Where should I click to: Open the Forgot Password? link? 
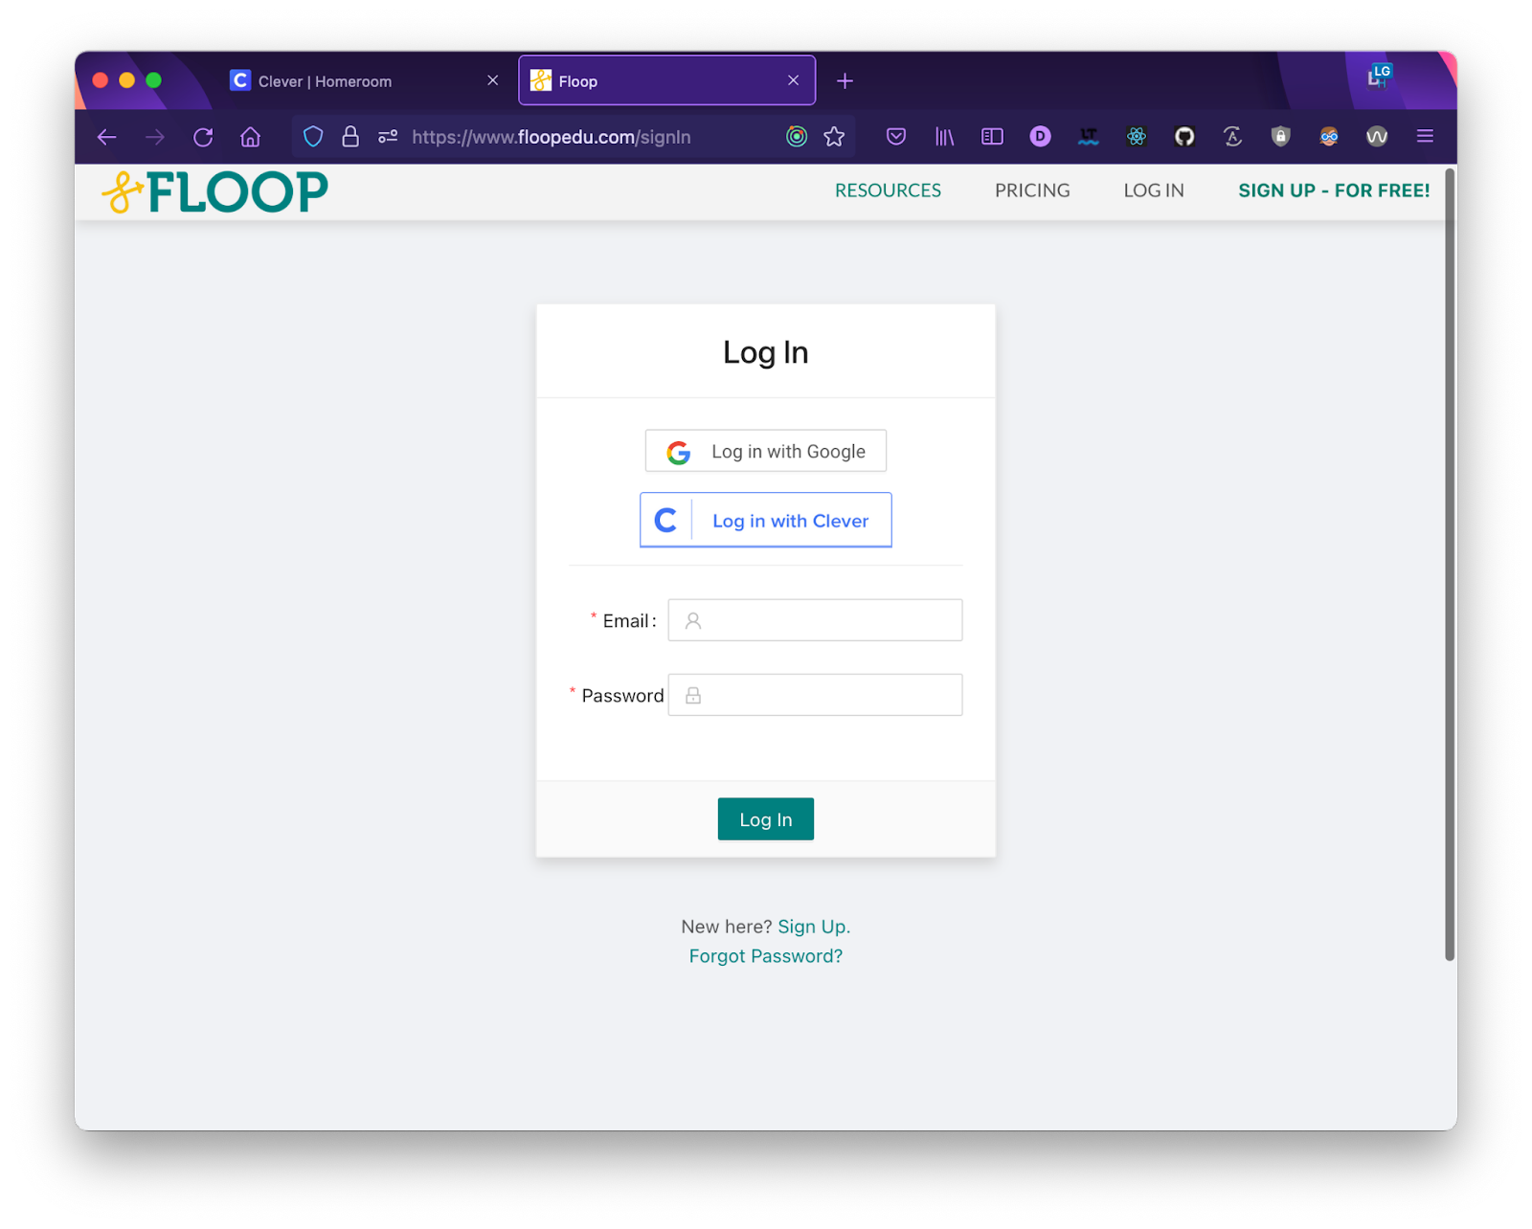pos(766,956)
